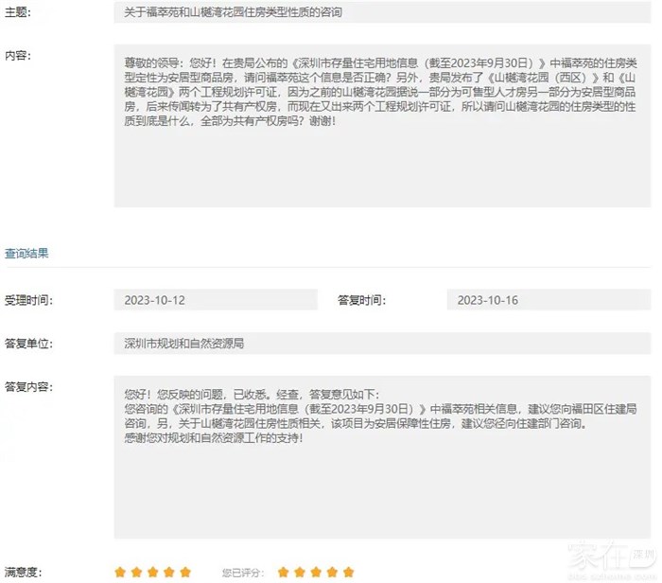This screenshot has height=583, width=662.
Task: Choose the fifth star in 满意度 rating
Action: point(185,572)
